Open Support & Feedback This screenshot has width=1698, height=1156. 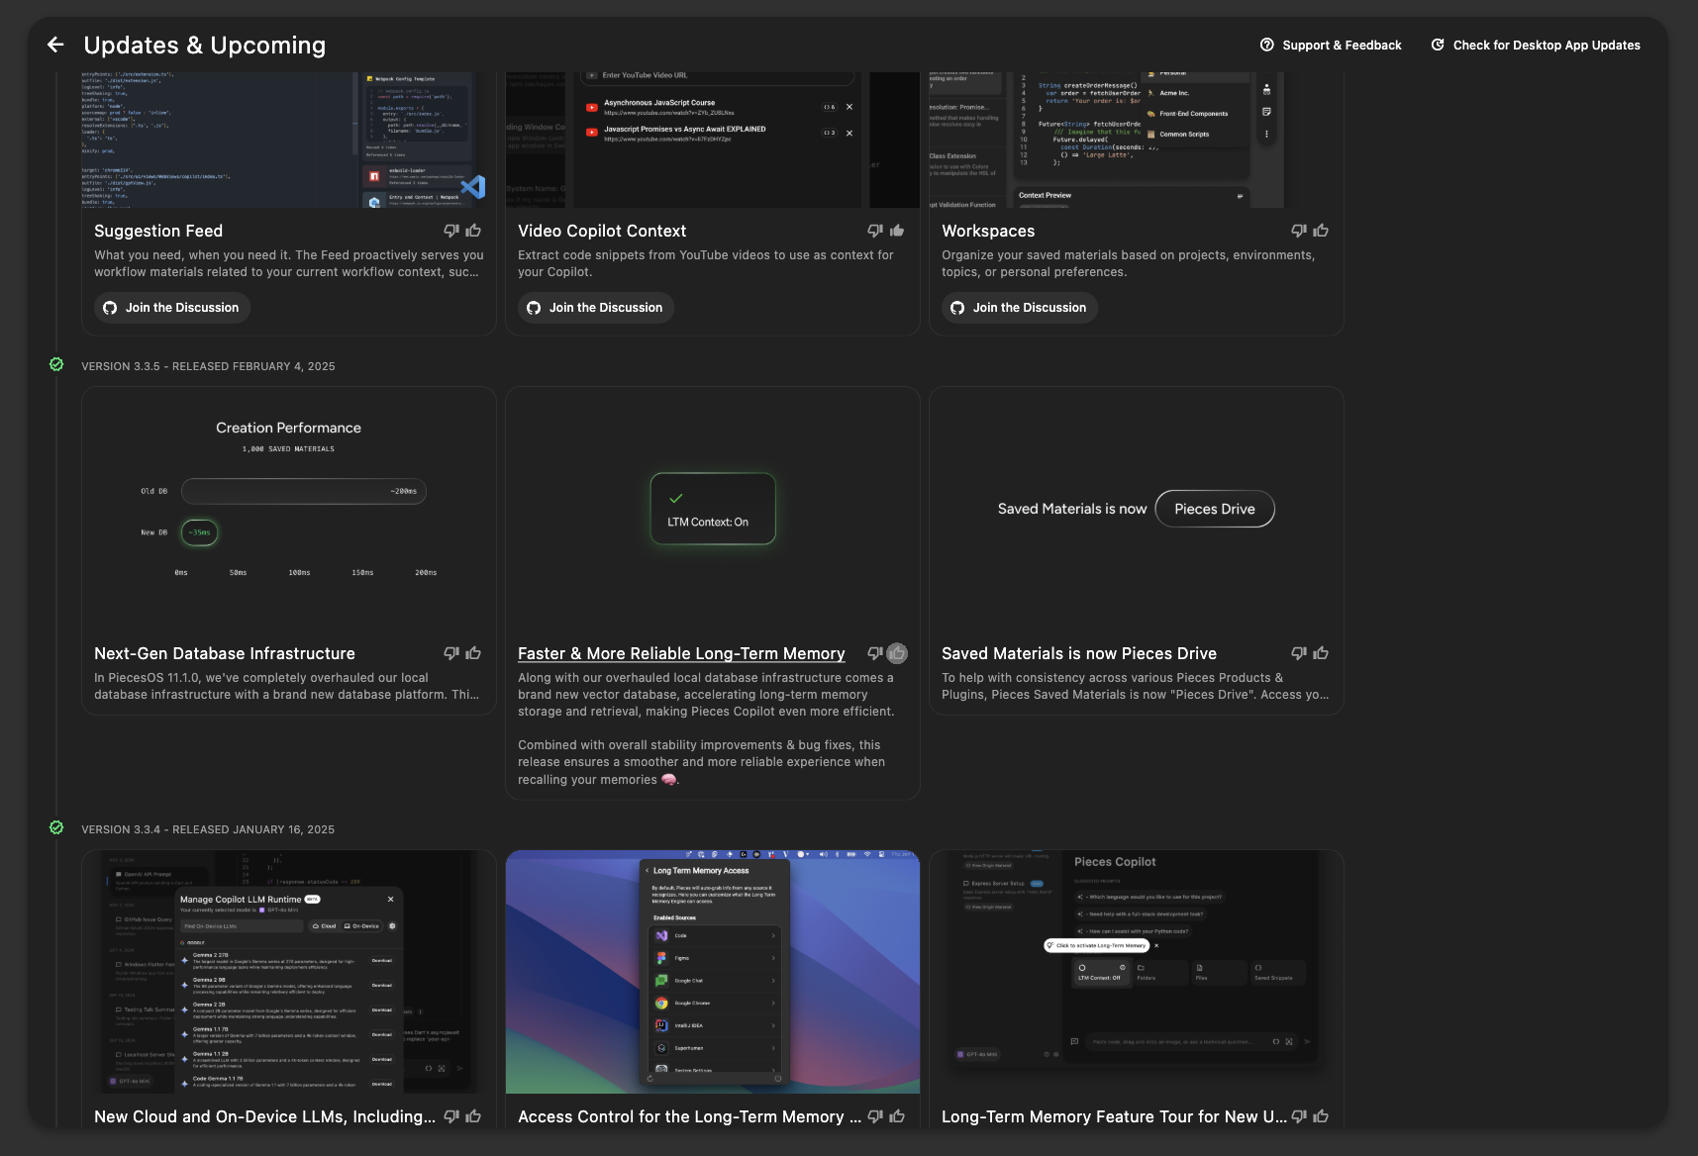[x=1331, y=45]
